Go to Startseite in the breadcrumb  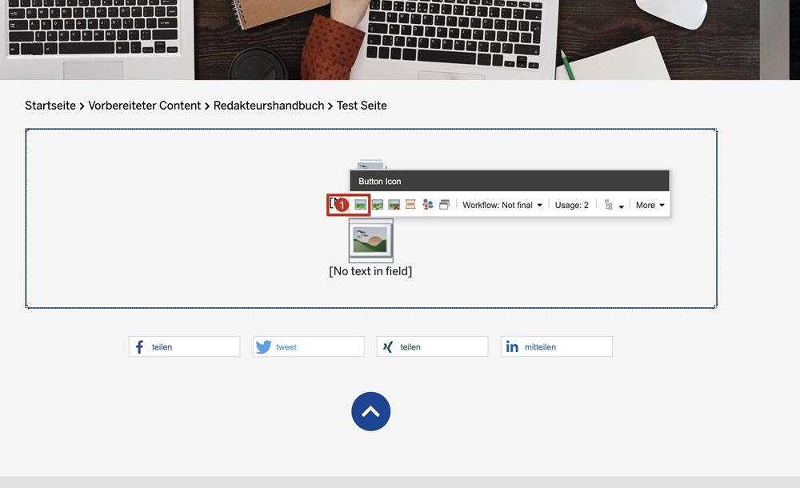pos(50,106)
